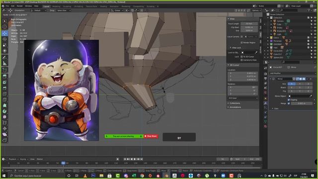Jump to timeline start playback control
Screen dimensions: 318x179
(125, 159)
